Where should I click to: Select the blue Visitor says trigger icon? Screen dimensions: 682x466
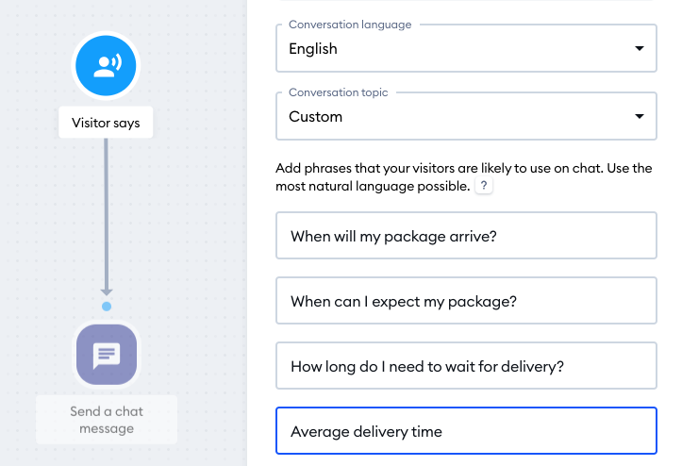pos(106,66)
